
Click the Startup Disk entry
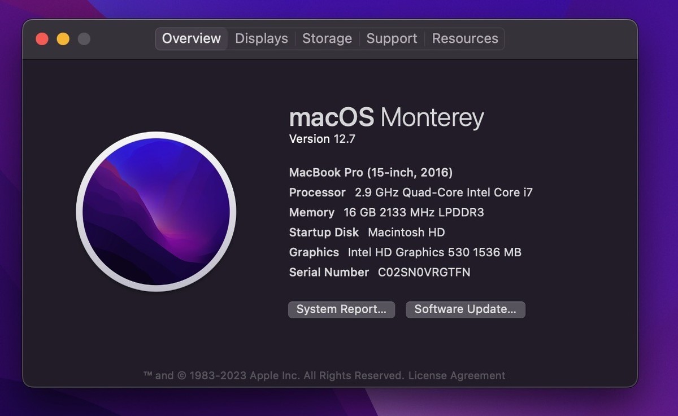pyautogui.click(x=367, y=232)
